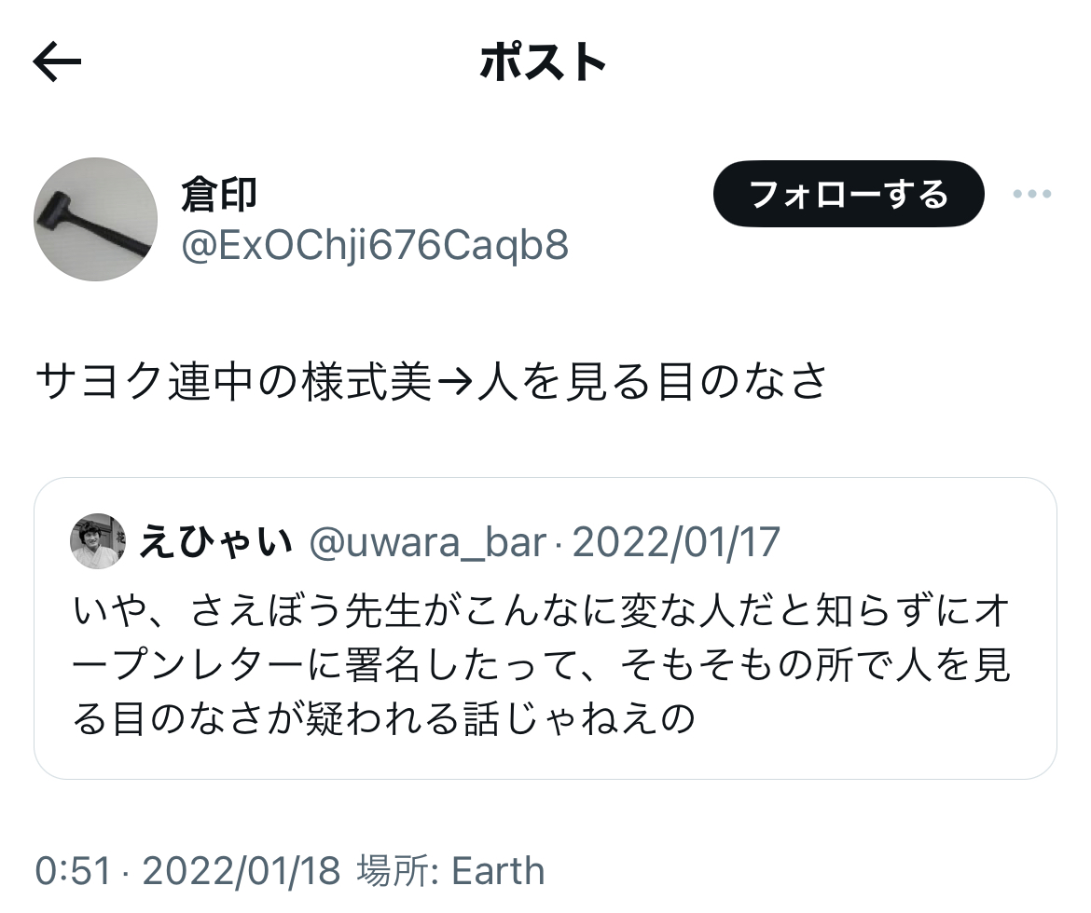1091x913 pixels.
Task: Tap the display name 倉印
Action: point(219,194)
